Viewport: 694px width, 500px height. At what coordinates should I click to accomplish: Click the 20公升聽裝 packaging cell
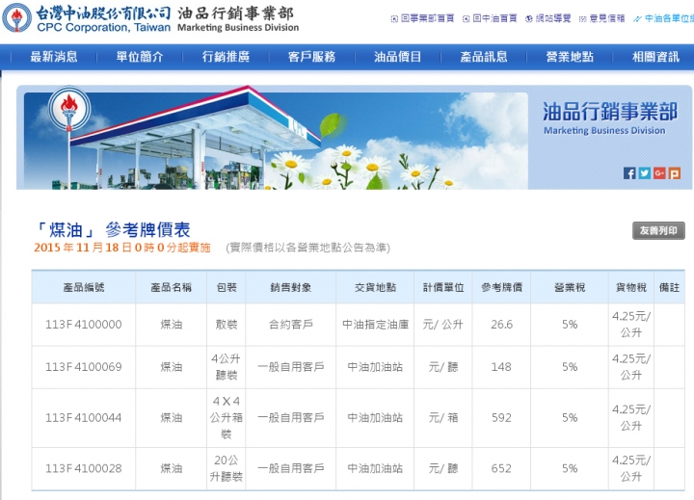click(x=227, y=468)
